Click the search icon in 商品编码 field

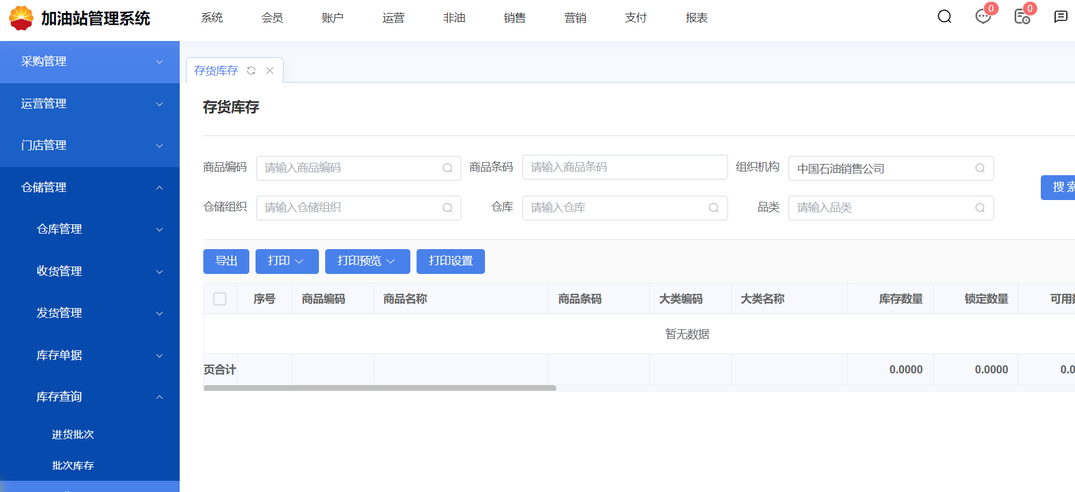pos(447,168)
